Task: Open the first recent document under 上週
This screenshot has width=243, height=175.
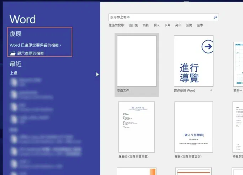Action: click(26, 82)
